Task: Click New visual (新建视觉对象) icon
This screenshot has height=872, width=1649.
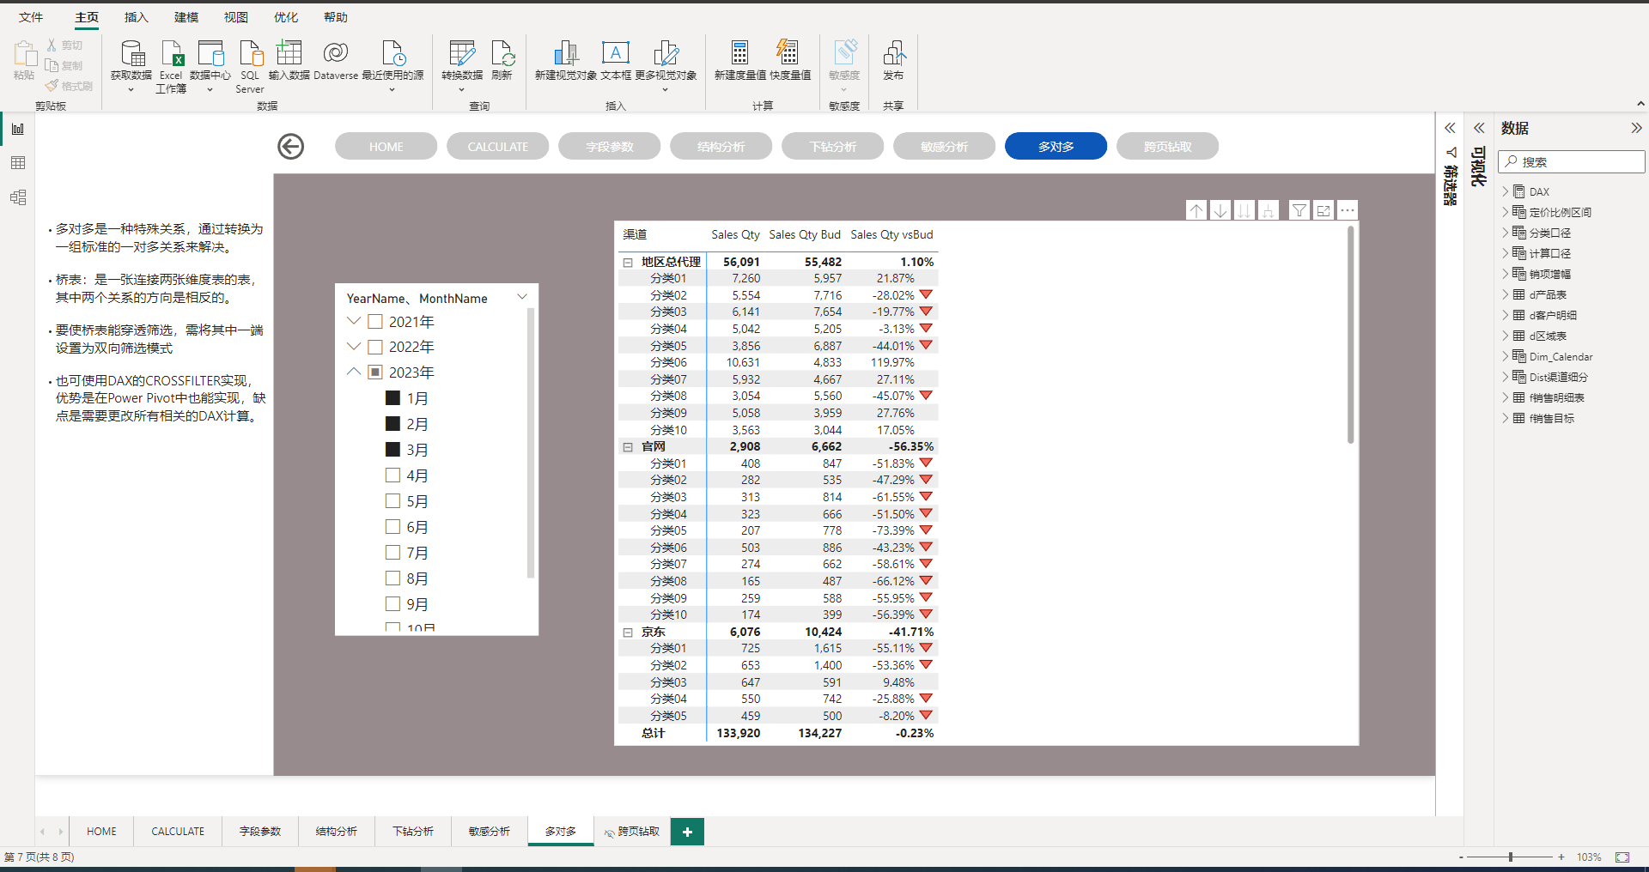Action: coord(565,54)
